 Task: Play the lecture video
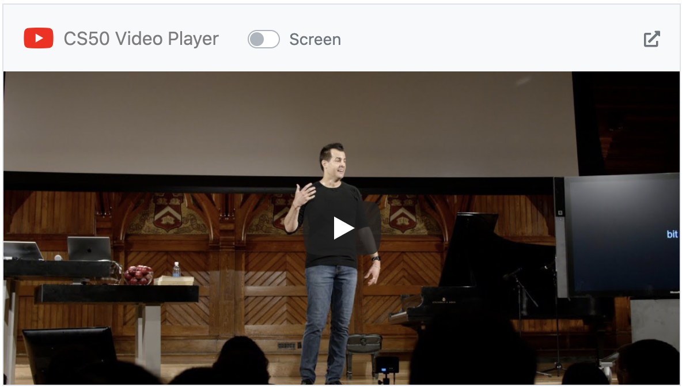pos(343,228)
